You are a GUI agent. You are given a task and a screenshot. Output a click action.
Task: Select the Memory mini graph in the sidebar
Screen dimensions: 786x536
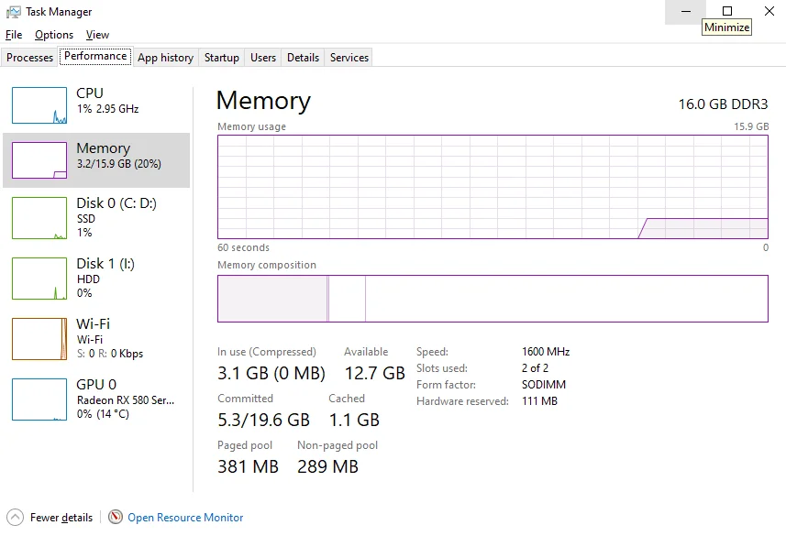coord(39,160)
